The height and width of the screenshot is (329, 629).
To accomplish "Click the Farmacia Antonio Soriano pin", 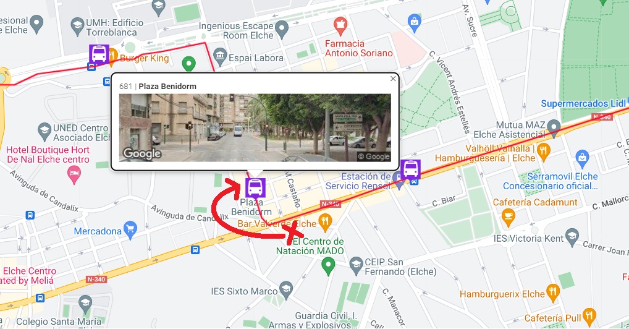I will [x=340, y=26].
